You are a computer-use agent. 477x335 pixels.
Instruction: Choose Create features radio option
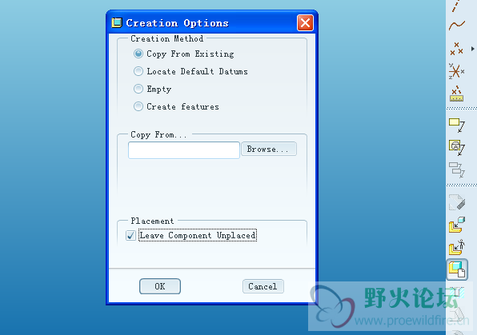[x=138, y=106]
